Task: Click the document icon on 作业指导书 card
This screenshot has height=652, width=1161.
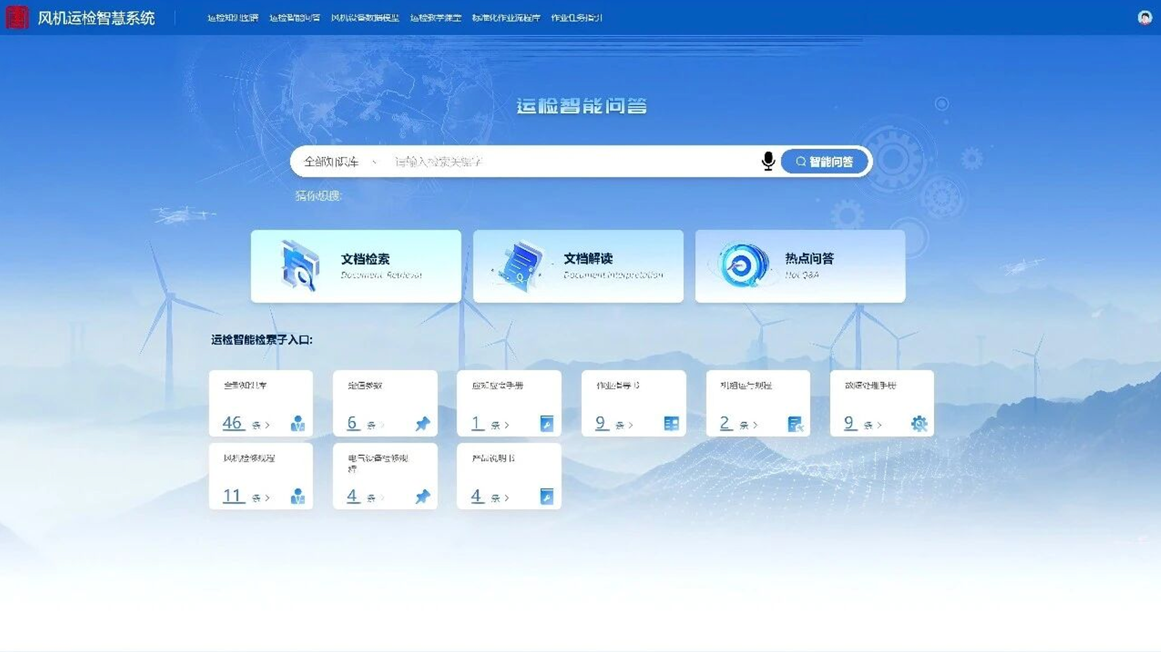Action: point(671,423)
